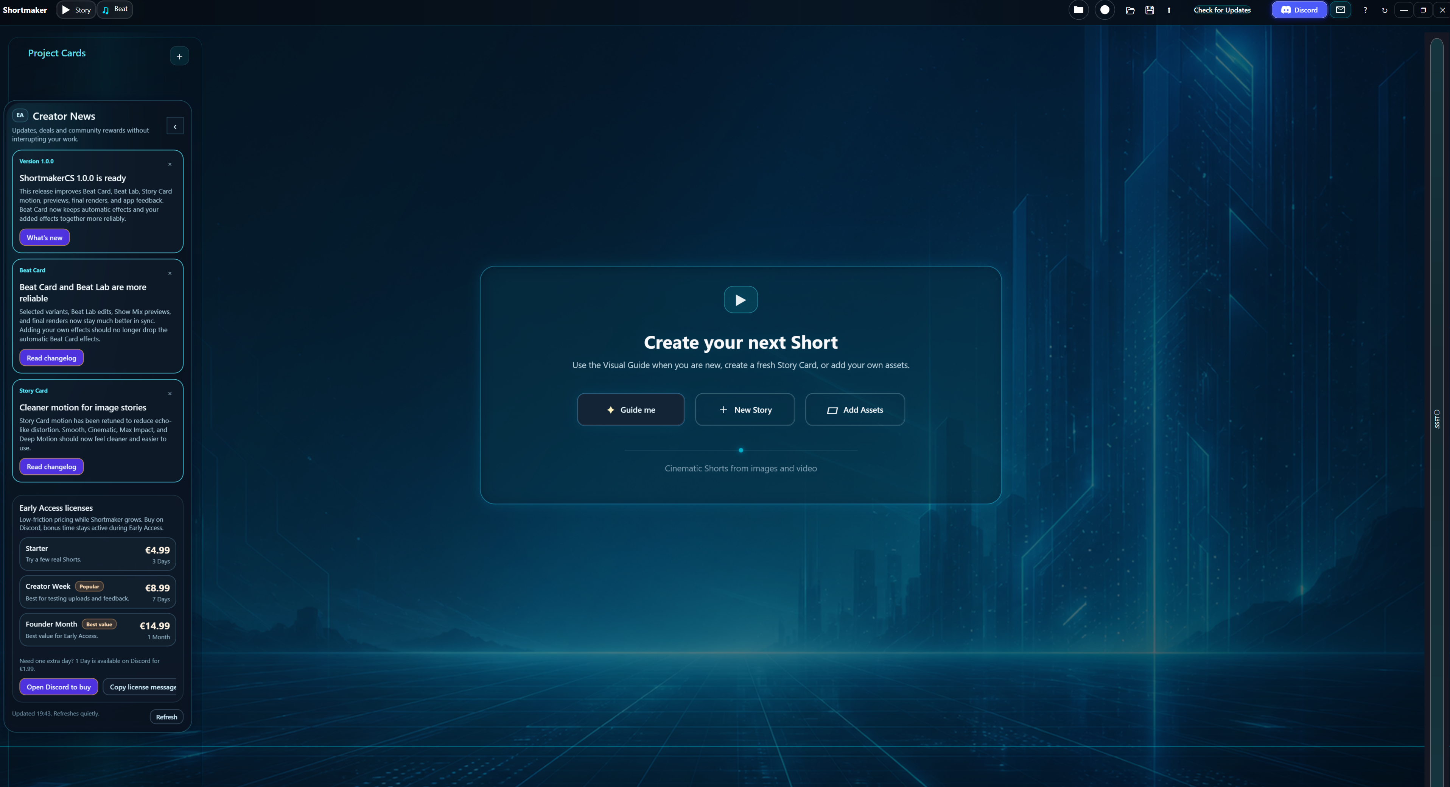Click the Early Access licenses heading

pos(56,508)
